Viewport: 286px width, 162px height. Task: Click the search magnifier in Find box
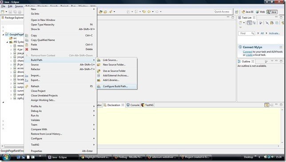tap(252, 33)
